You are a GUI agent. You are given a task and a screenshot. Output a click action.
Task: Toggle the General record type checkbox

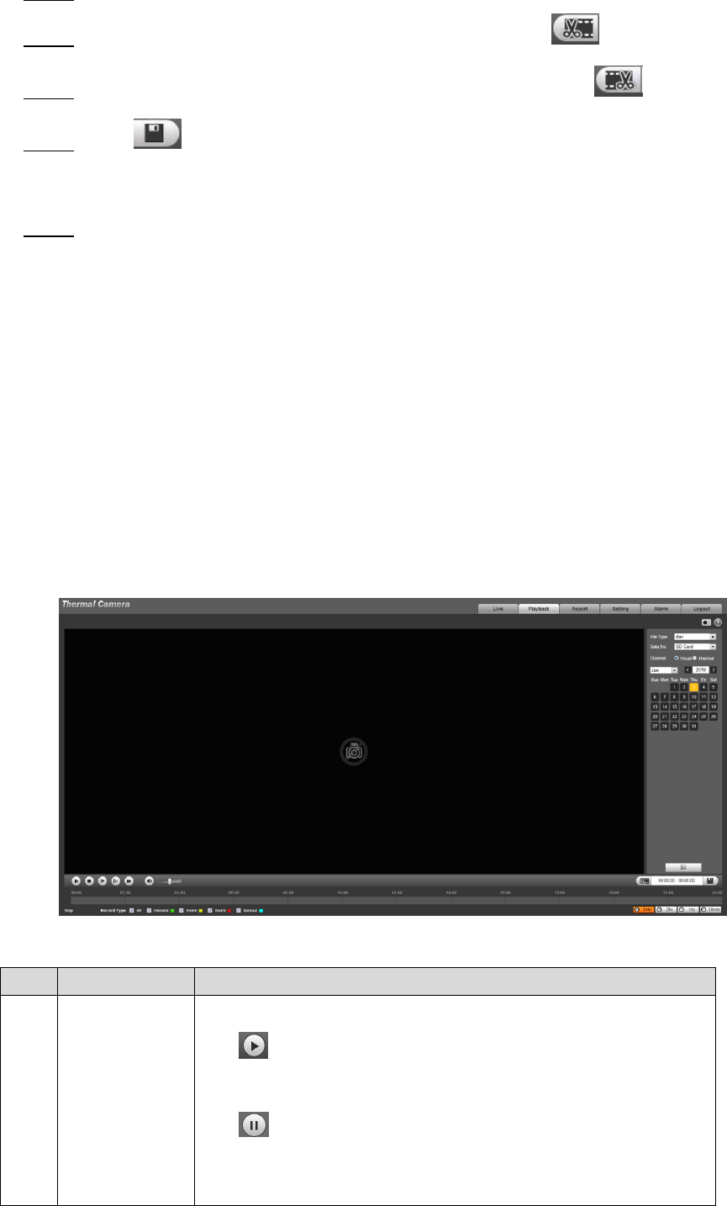click(150, 911)
